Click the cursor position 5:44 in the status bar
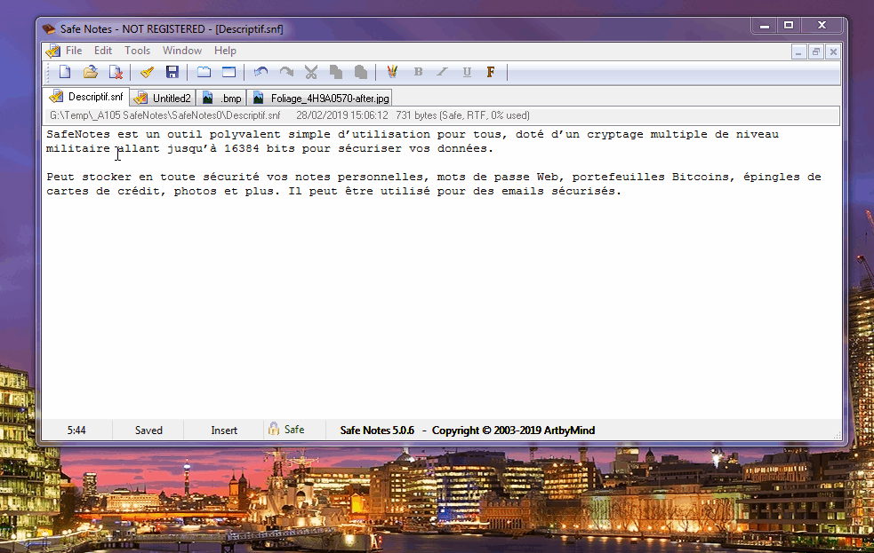Screen dimensions: 874x553 pos(76,430)
